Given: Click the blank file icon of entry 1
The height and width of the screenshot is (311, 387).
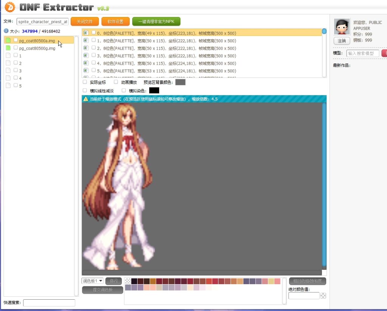Looking at the screenshot, I should tap(8, 55).
